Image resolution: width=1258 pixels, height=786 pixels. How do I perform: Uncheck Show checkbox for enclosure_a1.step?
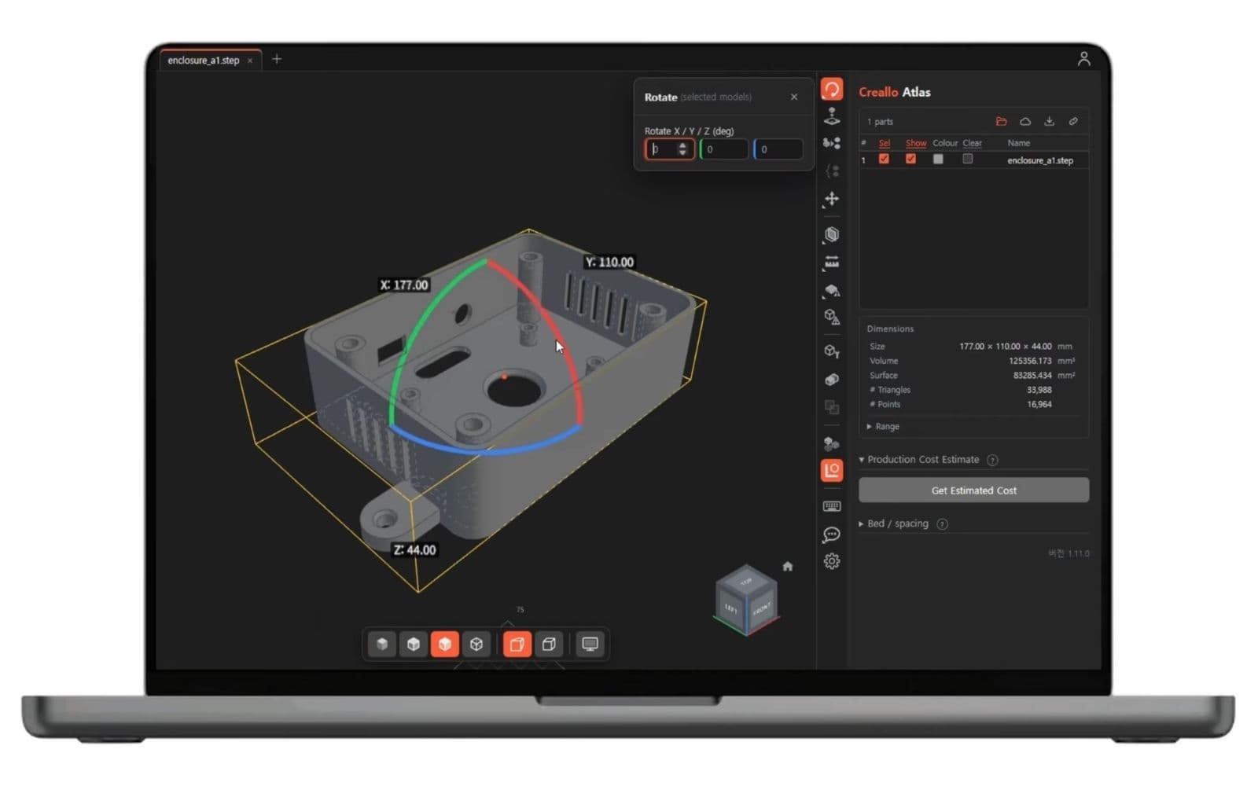(x=910, y=160)
